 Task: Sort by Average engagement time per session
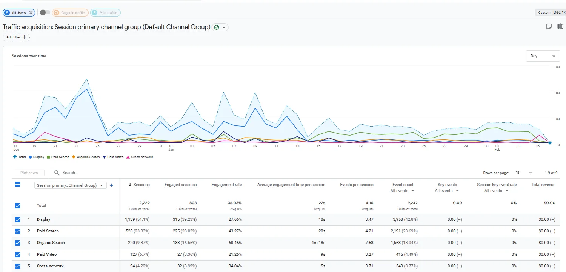coord(291,185)
